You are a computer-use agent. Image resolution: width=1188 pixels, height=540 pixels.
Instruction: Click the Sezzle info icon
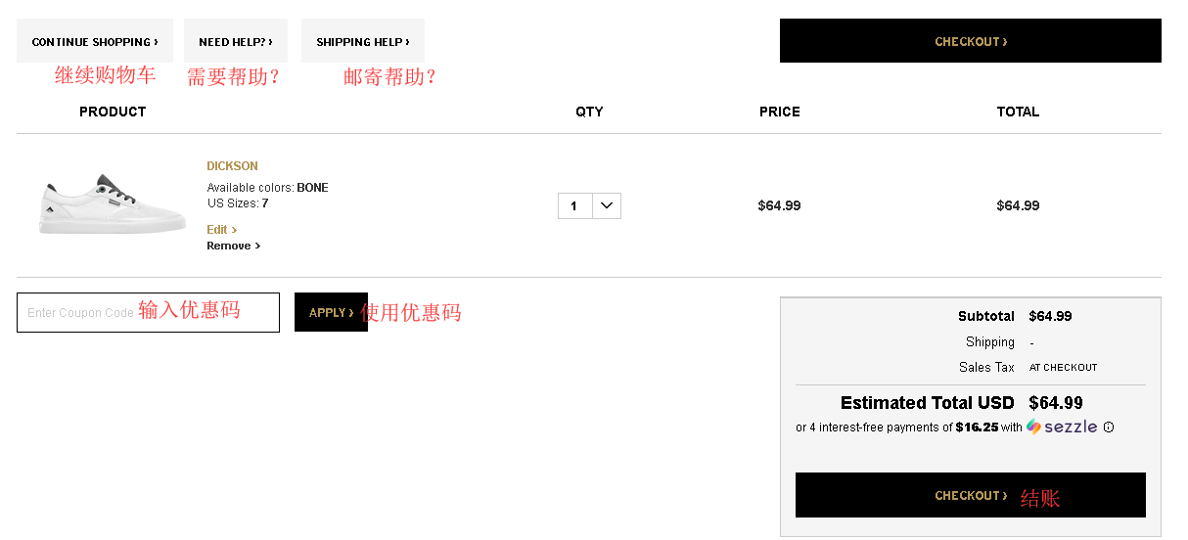click(x=1109, y=427)
